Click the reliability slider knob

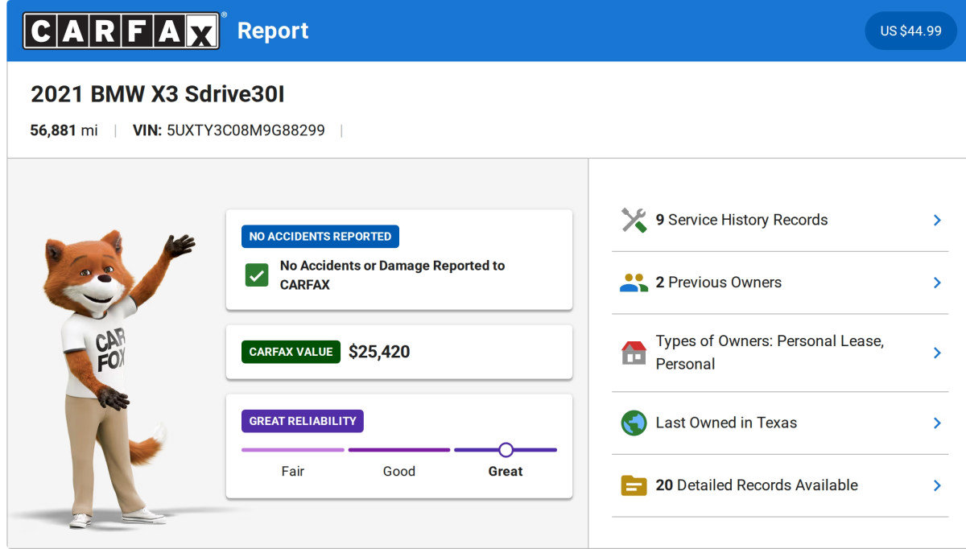(x=506, y=450)
